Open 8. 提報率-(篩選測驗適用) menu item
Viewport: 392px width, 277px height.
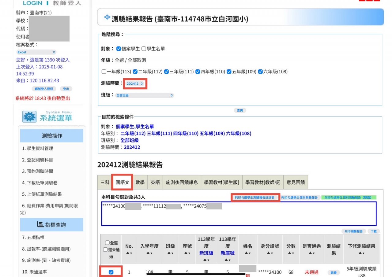click(46, 249)
